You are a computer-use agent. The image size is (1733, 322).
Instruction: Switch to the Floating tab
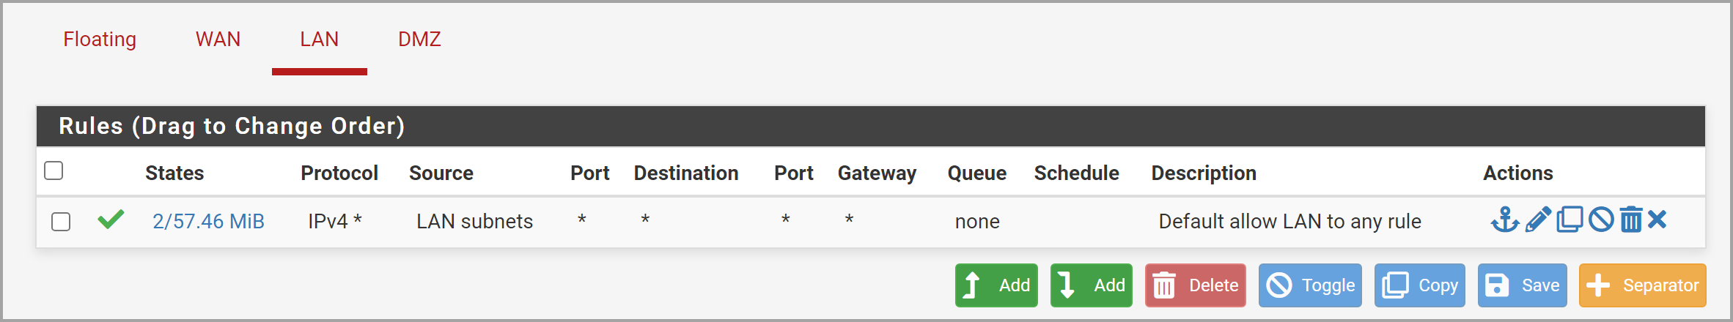[x=100, y=40]
